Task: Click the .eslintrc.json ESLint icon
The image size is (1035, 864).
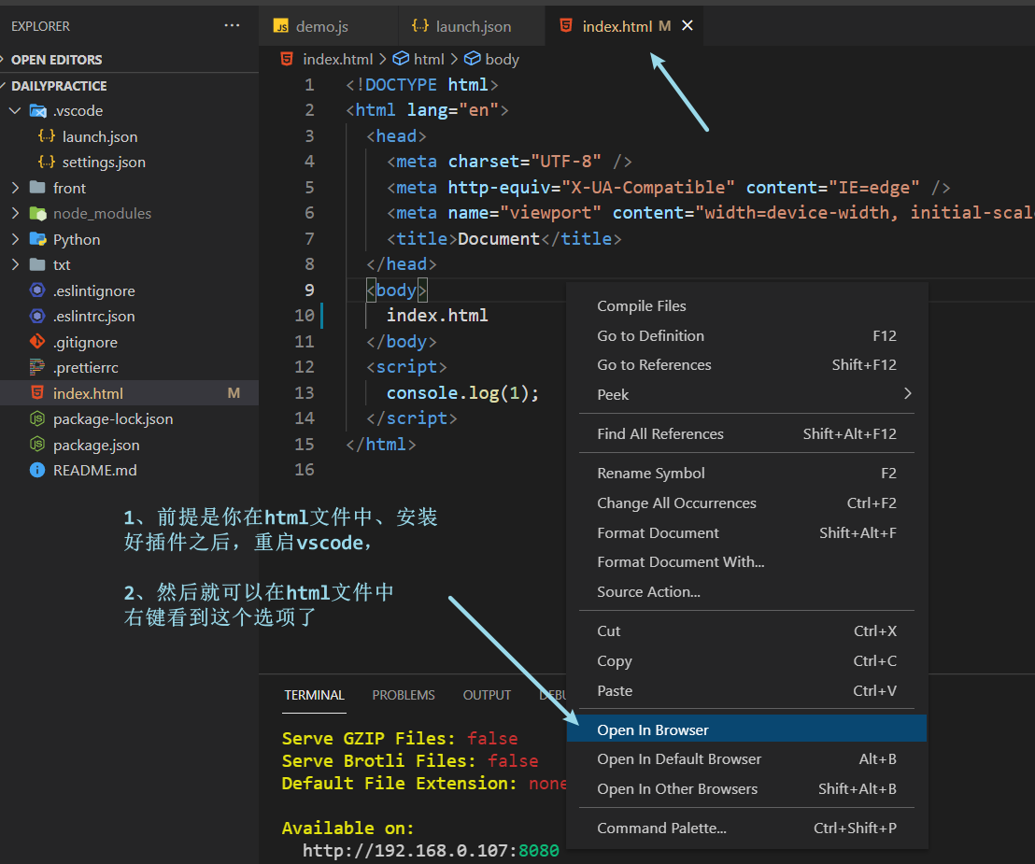Action: [37, 316]
